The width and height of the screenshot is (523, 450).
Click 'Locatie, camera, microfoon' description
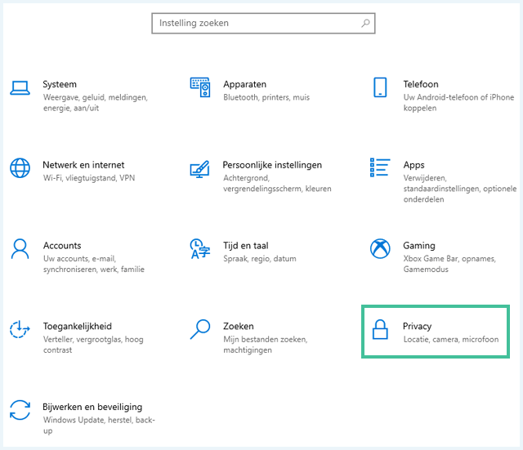tap(451, 339)
